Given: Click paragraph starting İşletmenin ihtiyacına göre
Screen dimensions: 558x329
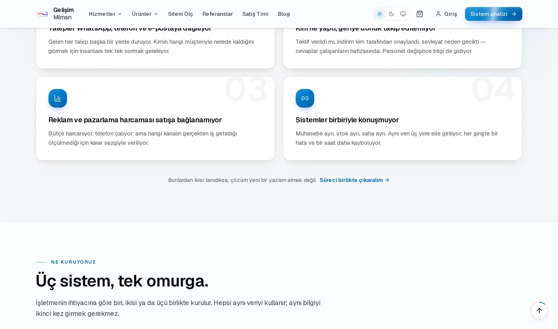Looking at the screenshot, I should point(178,308).
